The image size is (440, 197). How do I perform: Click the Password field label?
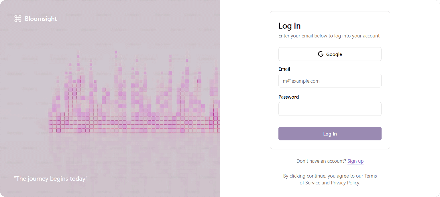click(x=288, y=97)
